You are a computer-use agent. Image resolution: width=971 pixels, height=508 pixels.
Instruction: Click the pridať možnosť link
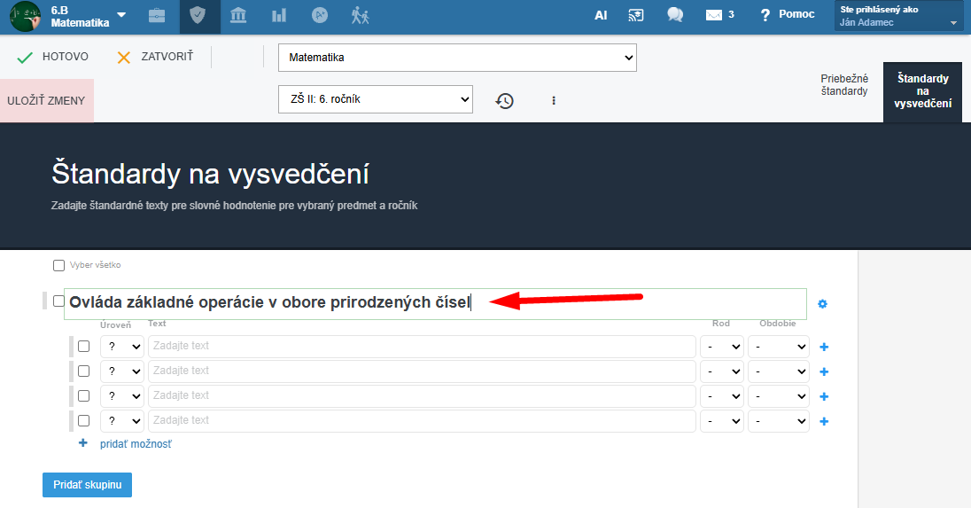(x=136, y=444)
